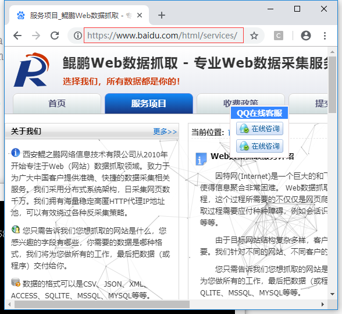Select the 服务项目 navigation tab

click(x=149, y=103)
